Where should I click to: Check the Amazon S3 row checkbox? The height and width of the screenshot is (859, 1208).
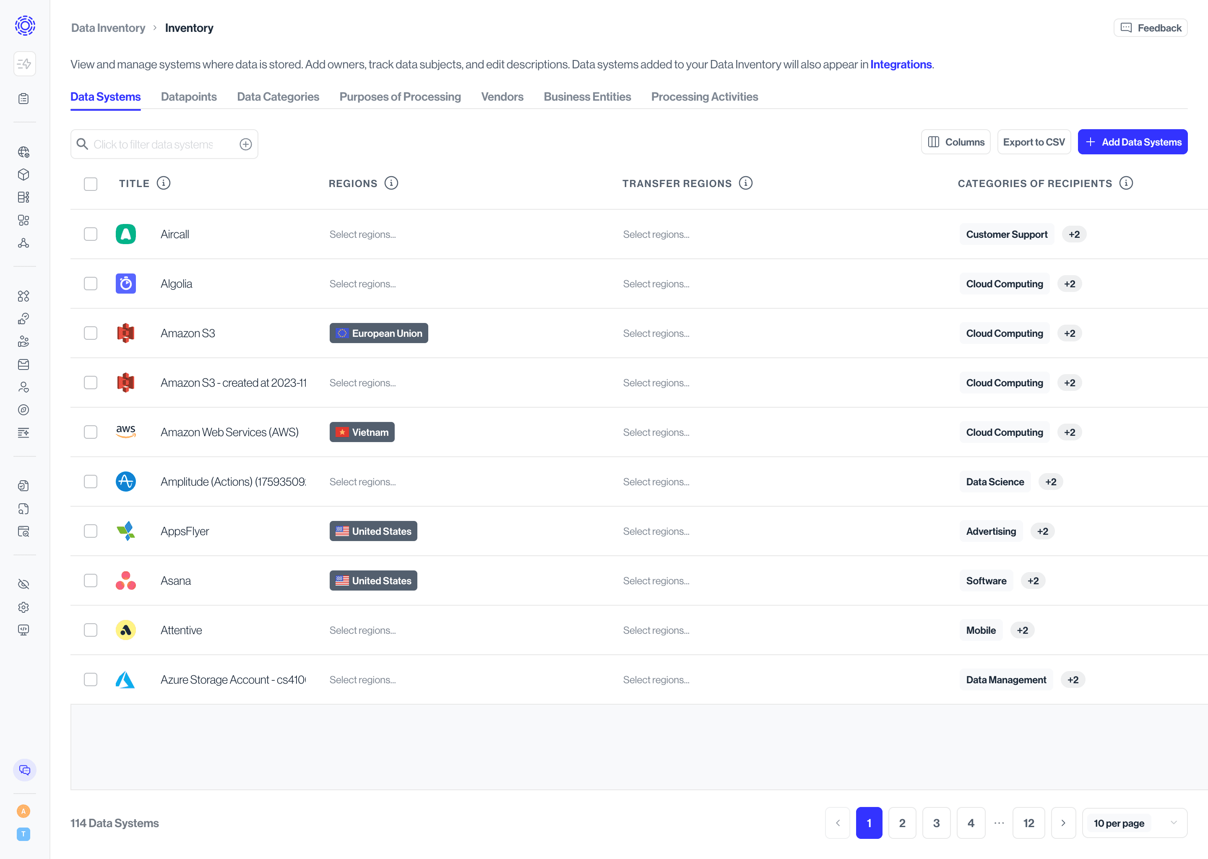[x=91, y=333]
